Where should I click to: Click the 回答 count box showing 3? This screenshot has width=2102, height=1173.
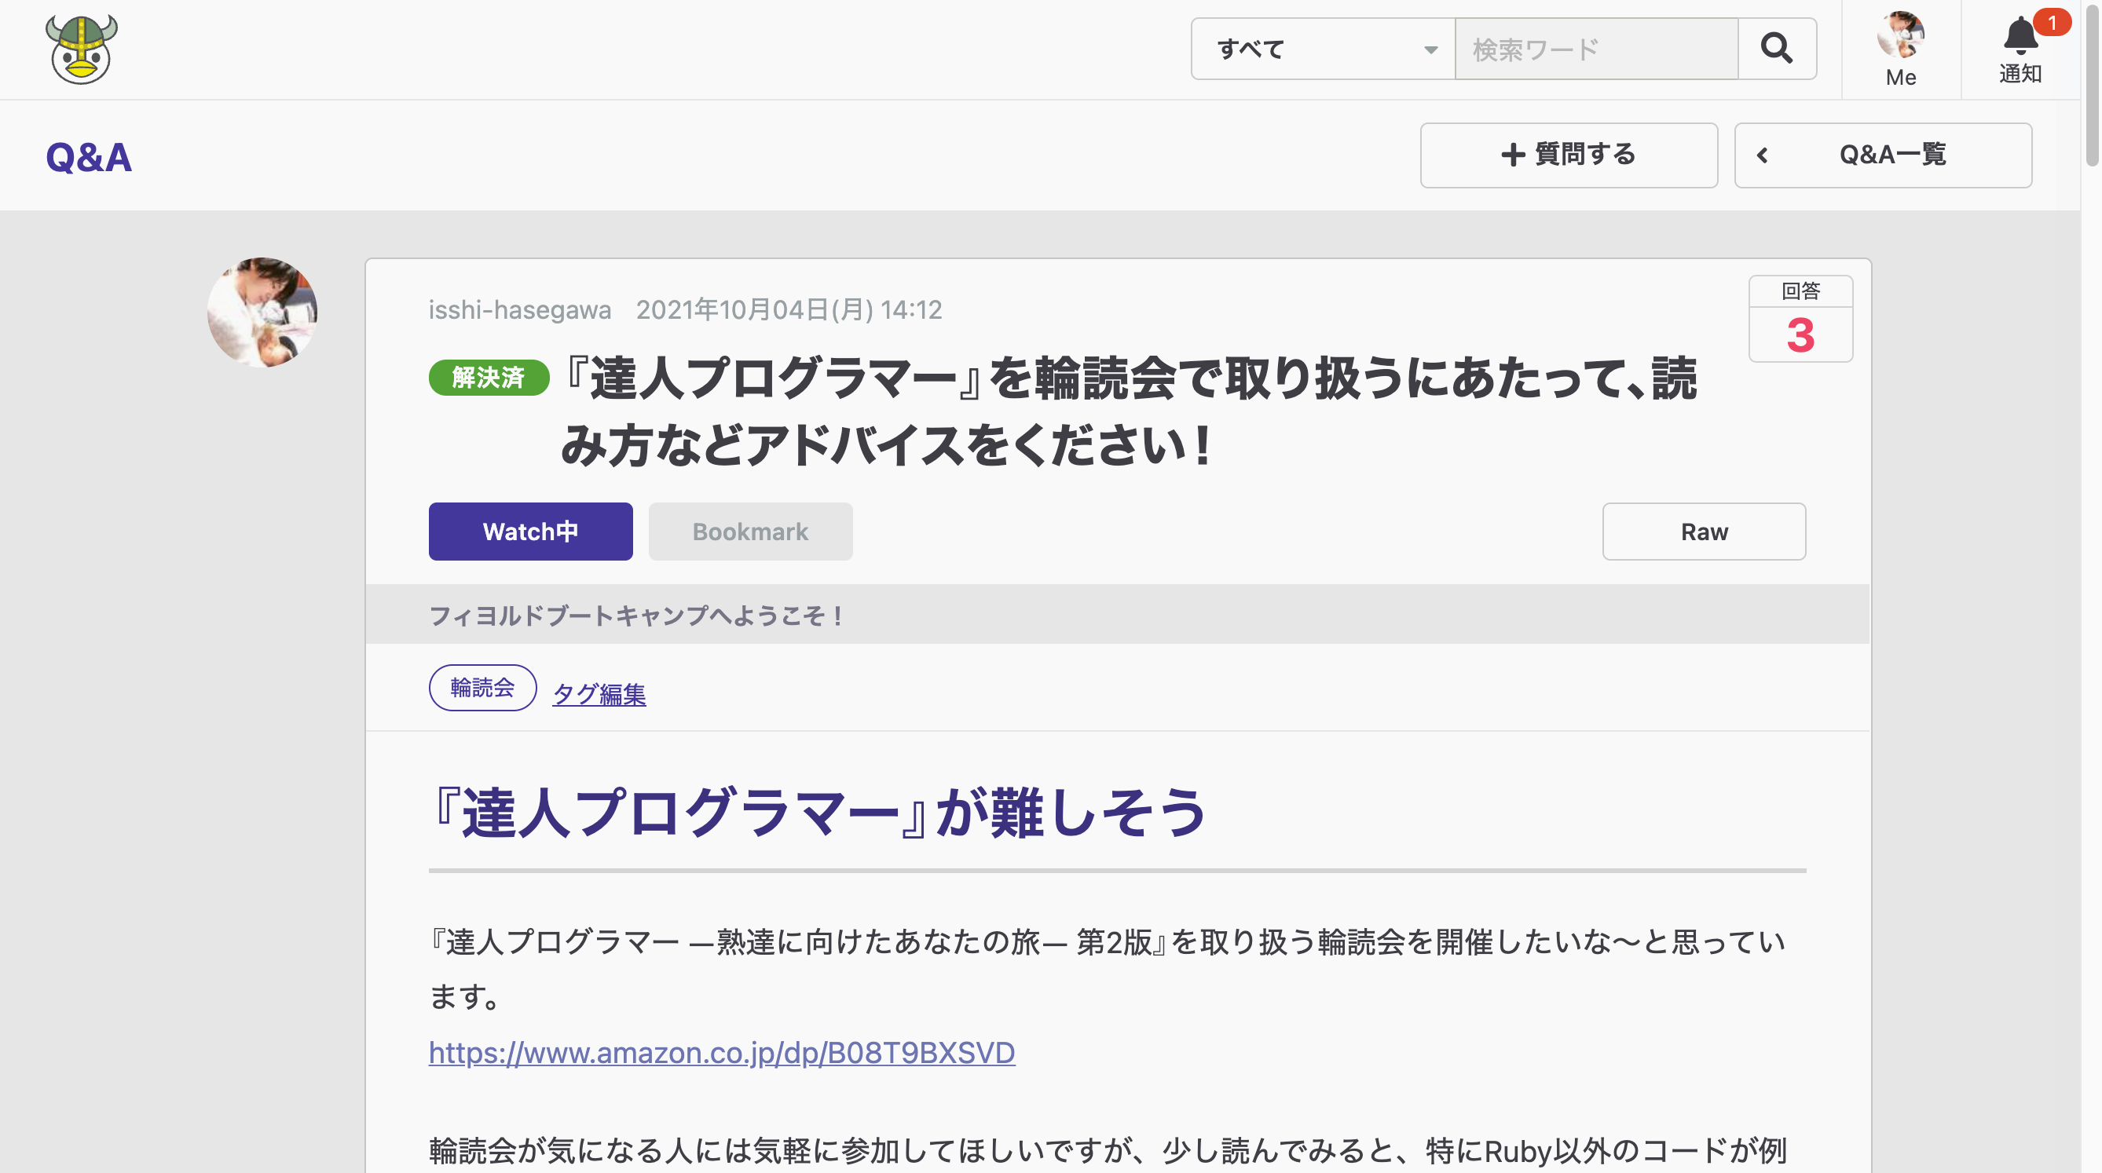click(1800, 319)
